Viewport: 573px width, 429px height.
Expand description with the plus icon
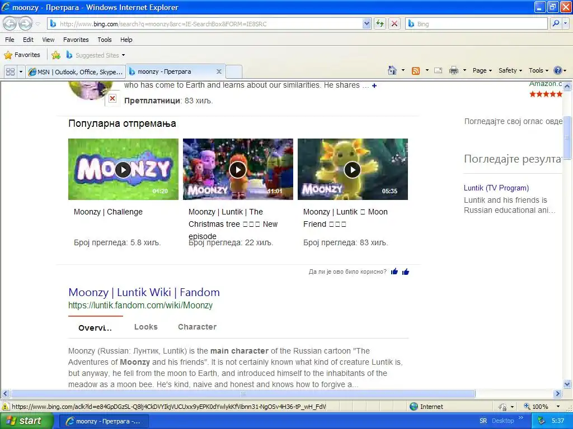[x=374, y=85]
